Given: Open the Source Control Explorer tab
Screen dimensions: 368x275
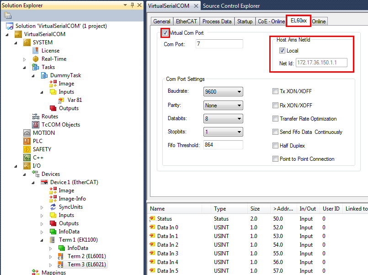Looking at the screenshot, I should coord(231,6).
